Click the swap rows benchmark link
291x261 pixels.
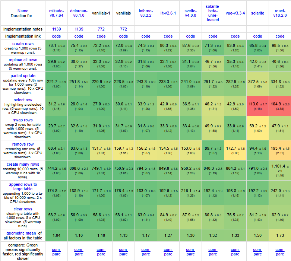point(23,120)
